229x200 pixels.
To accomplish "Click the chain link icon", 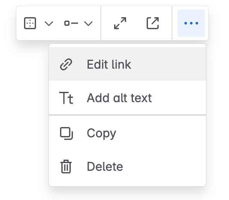I will pyautogui.click(x=66, y=64).
